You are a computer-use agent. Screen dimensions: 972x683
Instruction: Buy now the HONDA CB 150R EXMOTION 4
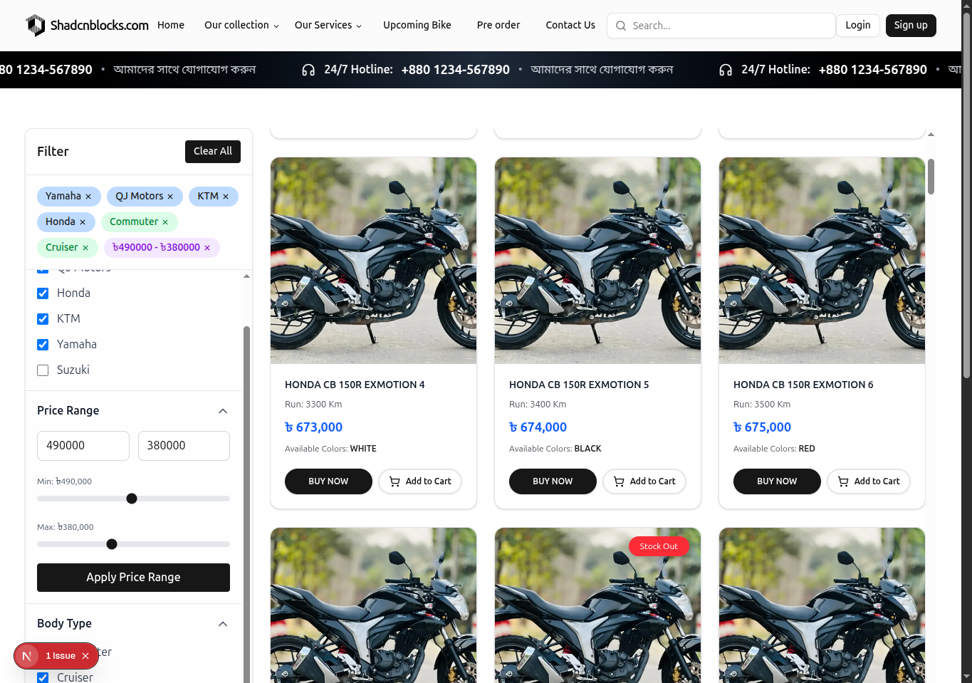tap(328, 481)
